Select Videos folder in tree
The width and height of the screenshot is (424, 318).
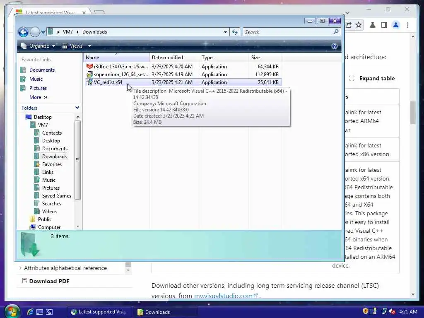49,211
